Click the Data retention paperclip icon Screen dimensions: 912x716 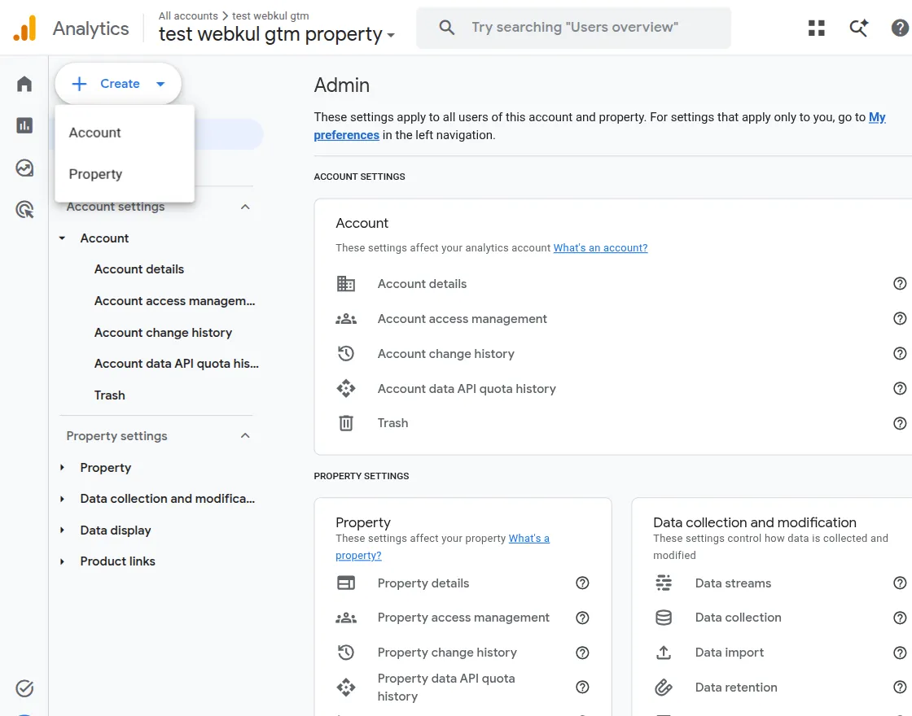664,687
